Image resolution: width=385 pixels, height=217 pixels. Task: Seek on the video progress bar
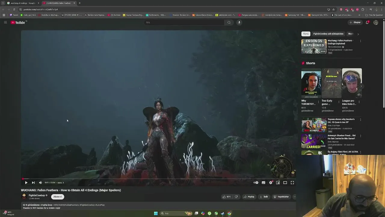tap(159, 179)
